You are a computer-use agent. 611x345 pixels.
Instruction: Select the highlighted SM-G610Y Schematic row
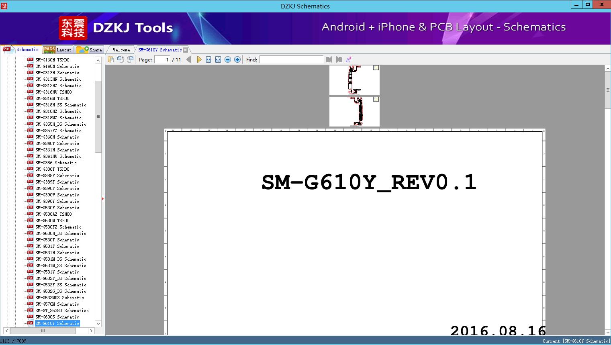pos(57,323)
